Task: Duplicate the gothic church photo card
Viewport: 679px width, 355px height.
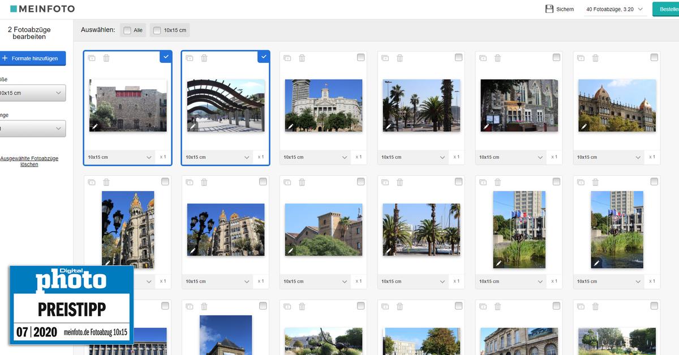Action: 483,58
